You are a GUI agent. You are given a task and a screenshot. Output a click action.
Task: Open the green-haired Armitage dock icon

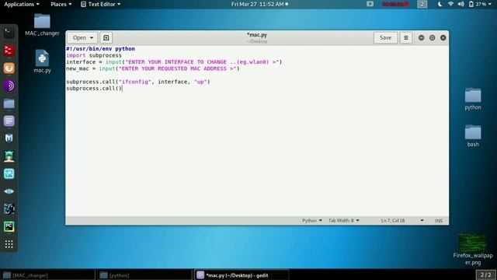point(9,156)
